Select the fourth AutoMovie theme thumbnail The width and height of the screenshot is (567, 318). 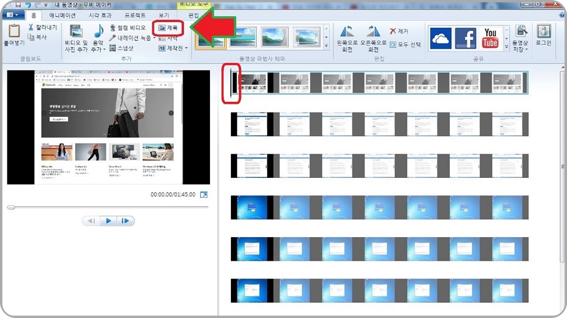(x=307, y=37)
